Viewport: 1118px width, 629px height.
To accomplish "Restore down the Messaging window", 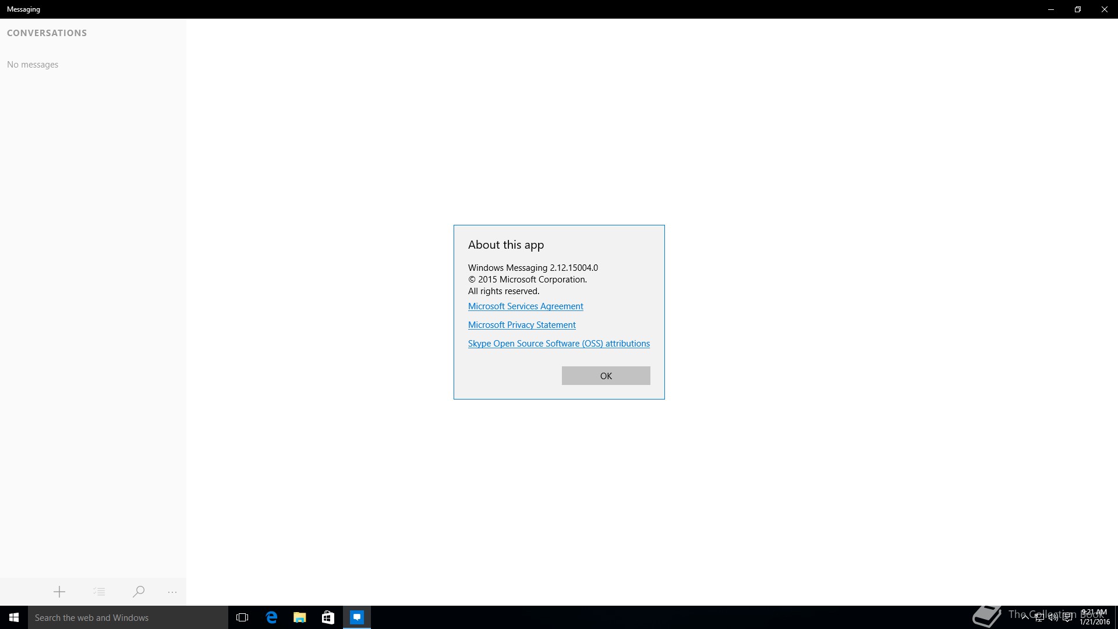I will [1078, 9].
